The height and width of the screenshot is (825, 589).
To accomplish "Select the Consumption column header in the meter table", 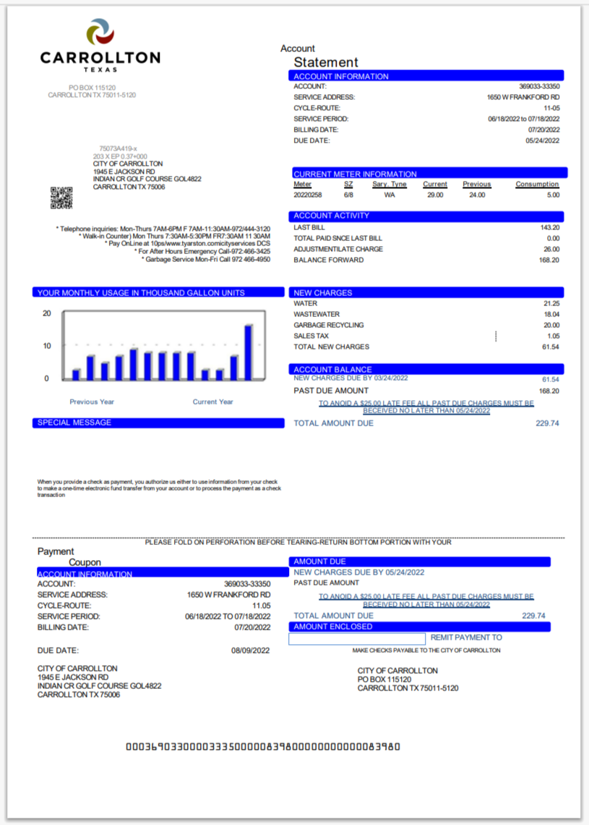I will (537, 185).
